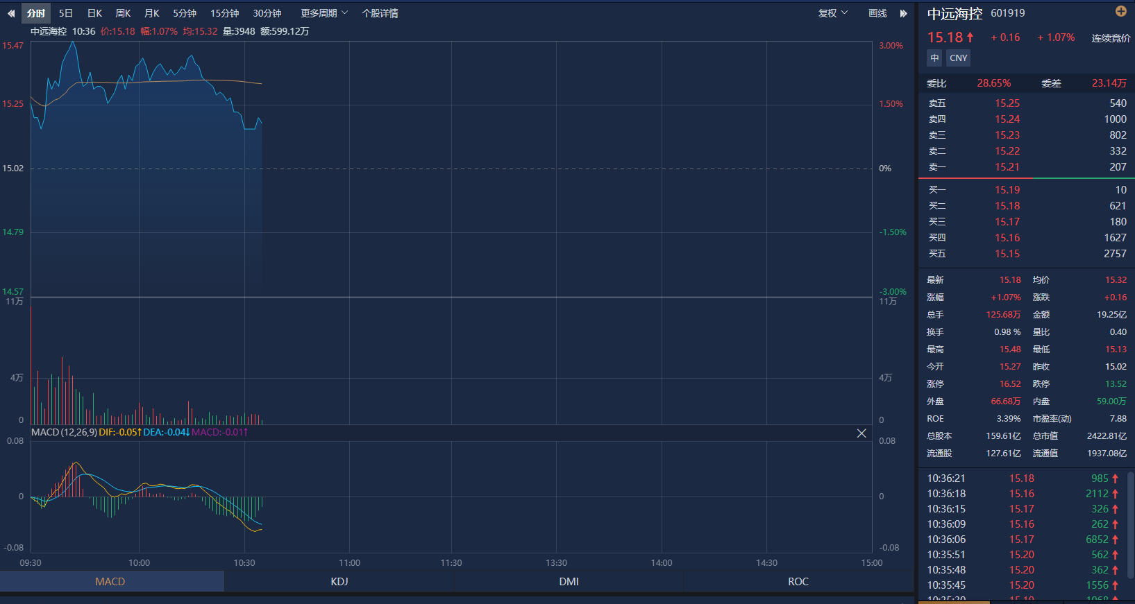Image resolution: width=1135 pixels, height=604 pixels.
Task: Expand the 更多周期 dropdown
Action: pyautogui.click(x=323, y=13)
